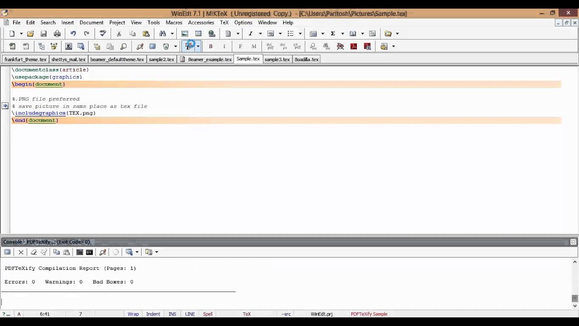Open the TeX menu
This screenshot has width=579, height=326.
pos(224,22)
